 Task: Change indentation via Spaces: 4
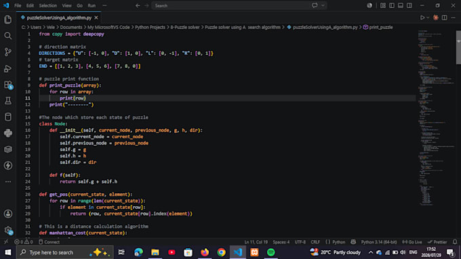[281, 242]
